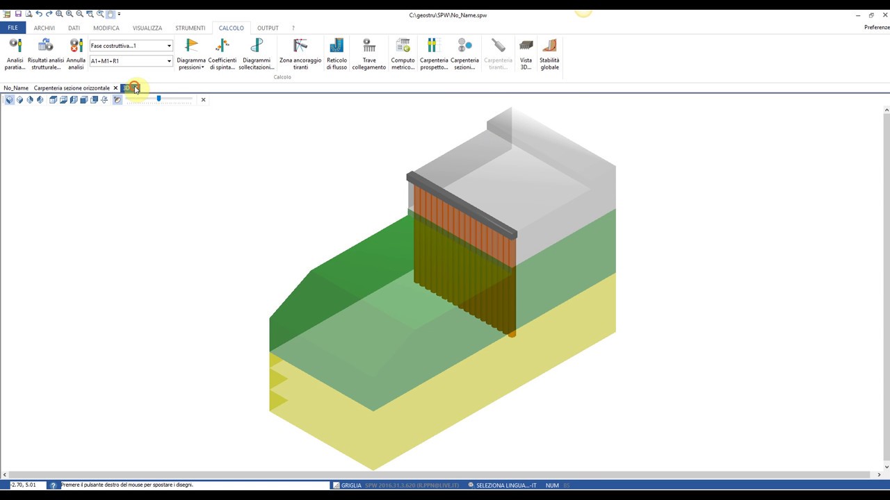This screenshot has width=890, height=500.
Task: Switch to No_Name document tab
Action: 16,88
